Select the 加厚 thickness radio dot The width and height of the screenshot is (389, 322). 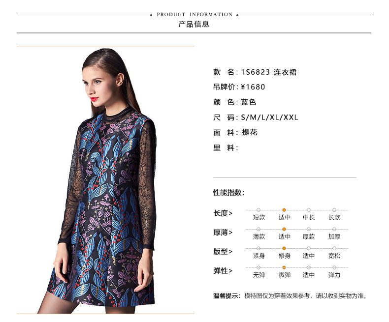(x=334, y=229)
